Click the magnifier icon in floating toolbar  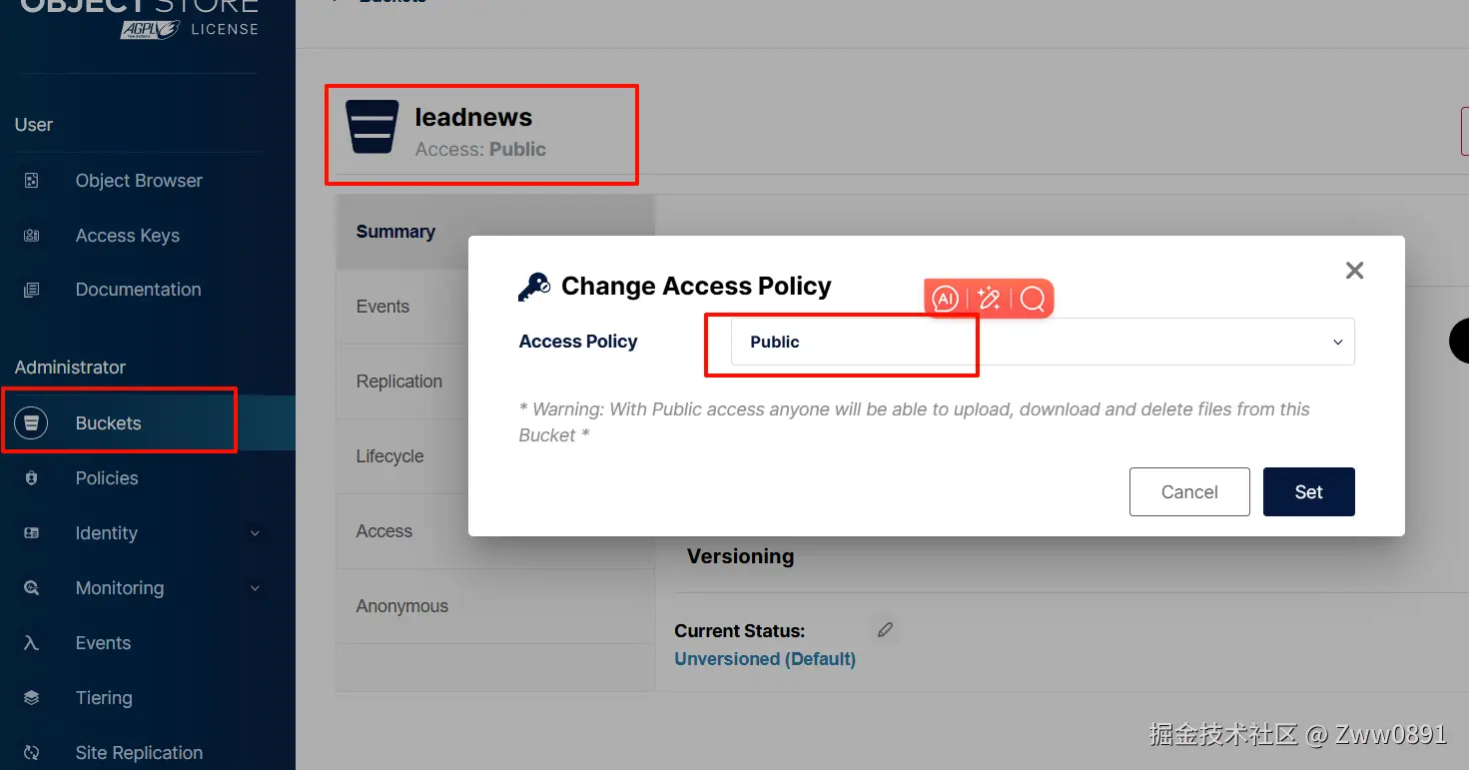click(x=1033, y=299)
